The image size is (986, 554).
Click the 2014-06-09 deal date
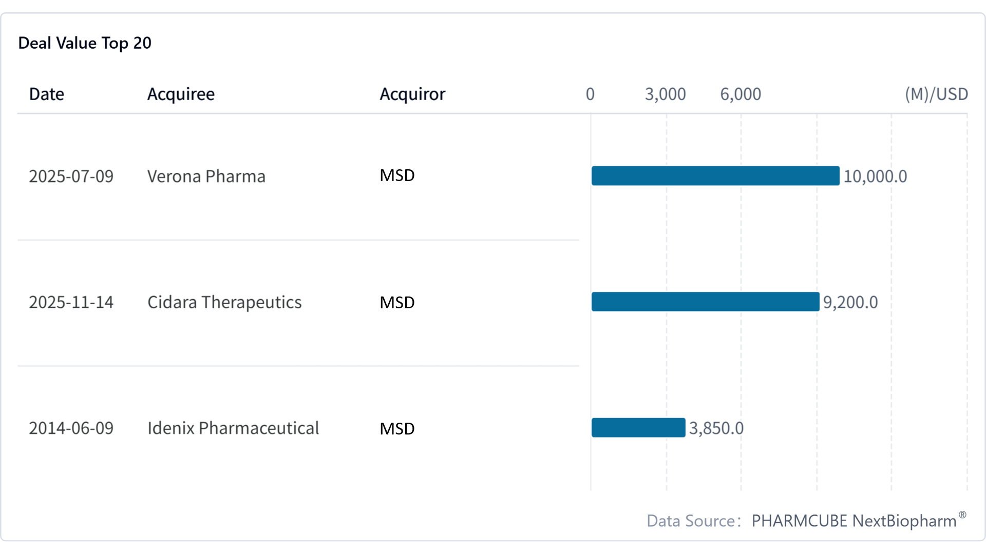pyautogui.click(x=71, y=428)
